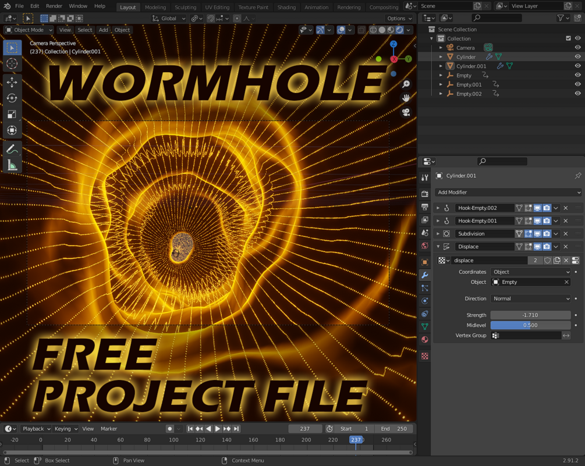Switch to the Animation workspace tab
Image resolution: width=585 pixels, height=466 pixels.
pos(317,8)
